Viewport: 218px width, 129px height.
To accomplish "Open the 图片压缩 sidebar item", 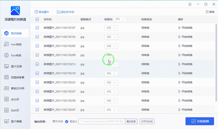I will pyautogui.click(x=13, y=66).
